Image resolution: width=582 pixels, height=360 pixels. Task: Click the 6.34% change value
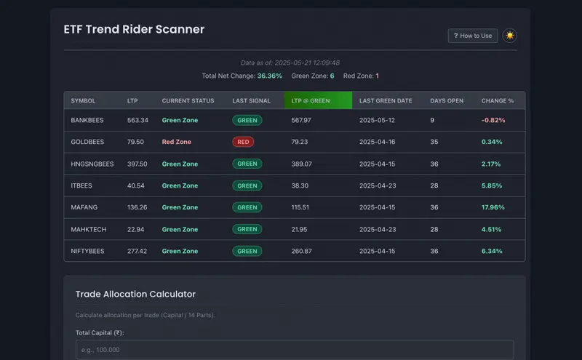click(492, 251)
